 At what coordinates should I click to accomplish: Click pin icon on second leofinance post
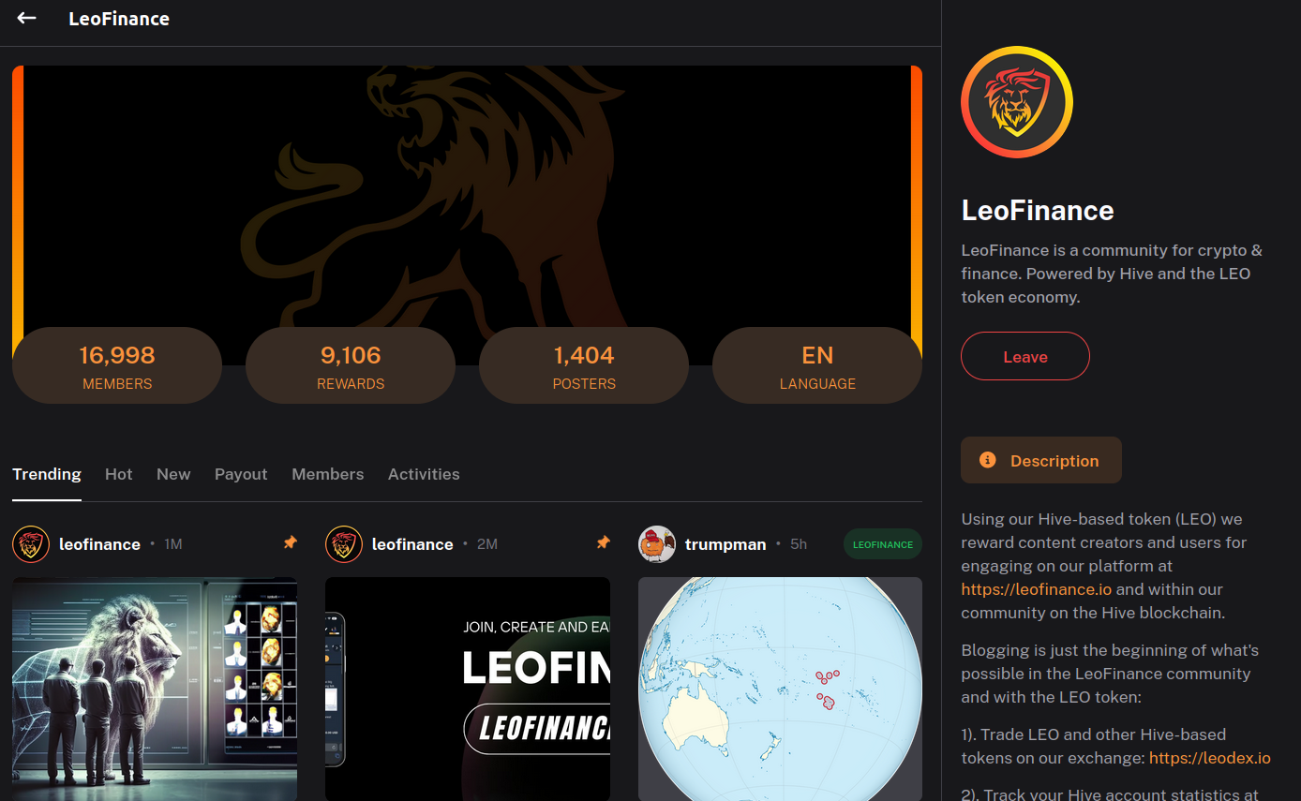[x=603, y=542]
